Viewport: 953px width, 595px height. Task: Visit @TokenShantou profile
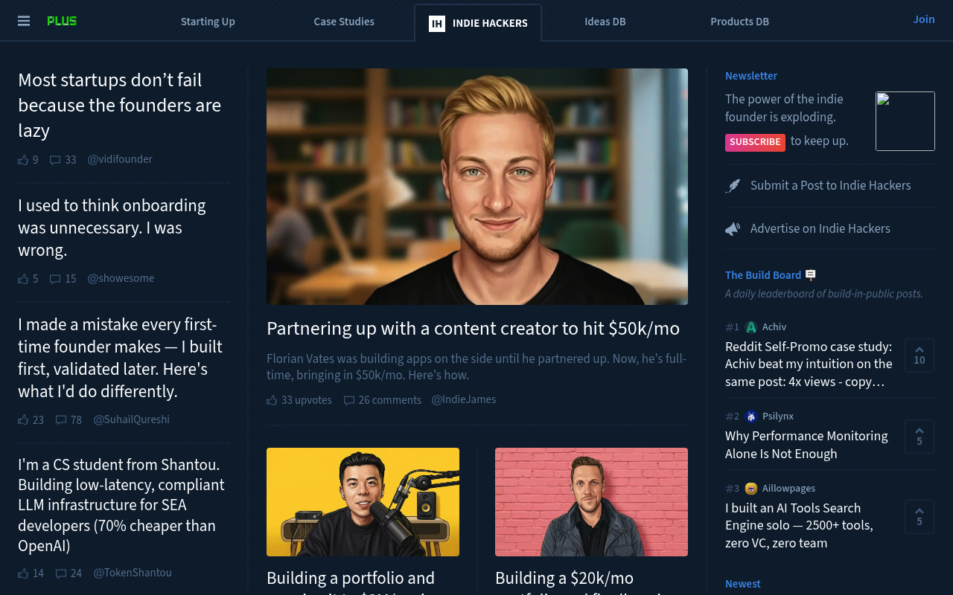pyautogui.click(x=133, y=573)
